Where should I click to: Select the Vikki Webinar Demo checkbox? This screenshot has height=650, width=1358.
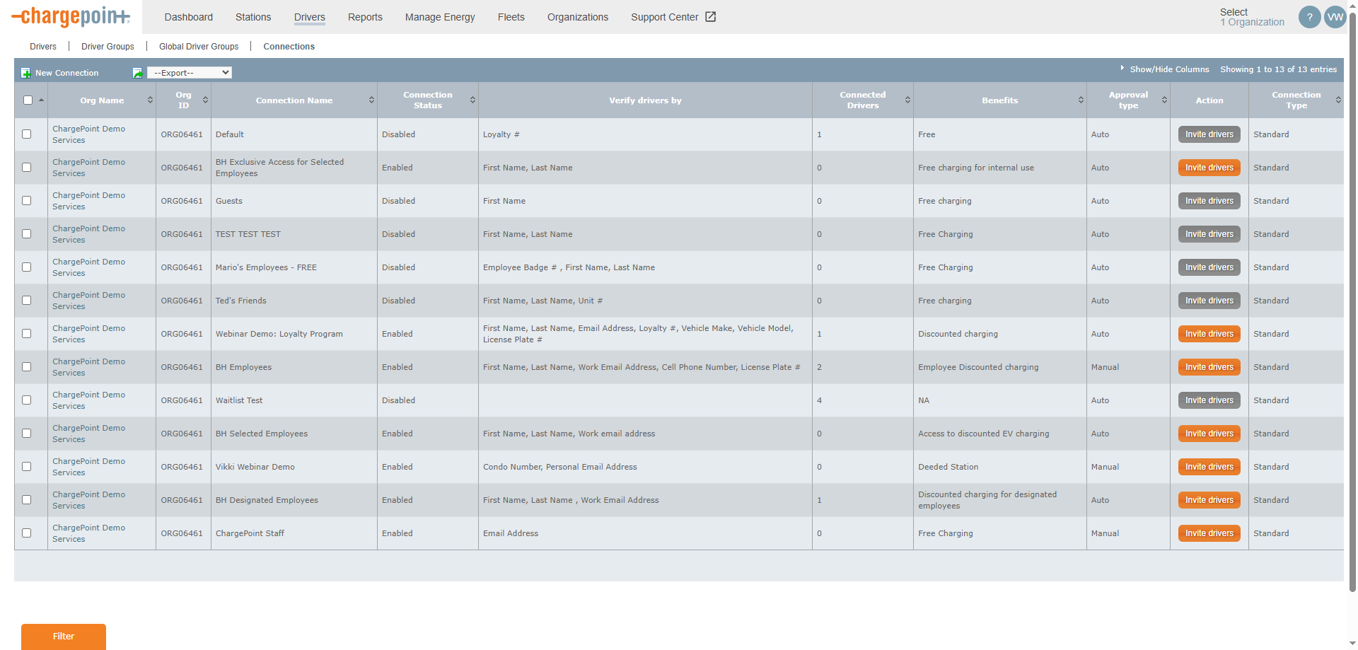pos(27,466)
